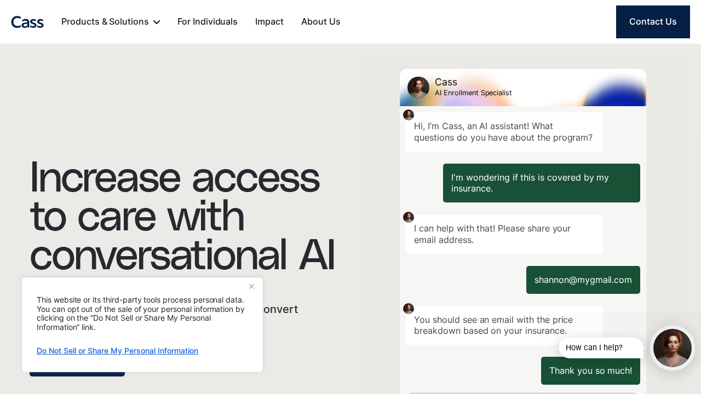Dismiss the privacy notice with the X icon

click(x=251, y=286)
